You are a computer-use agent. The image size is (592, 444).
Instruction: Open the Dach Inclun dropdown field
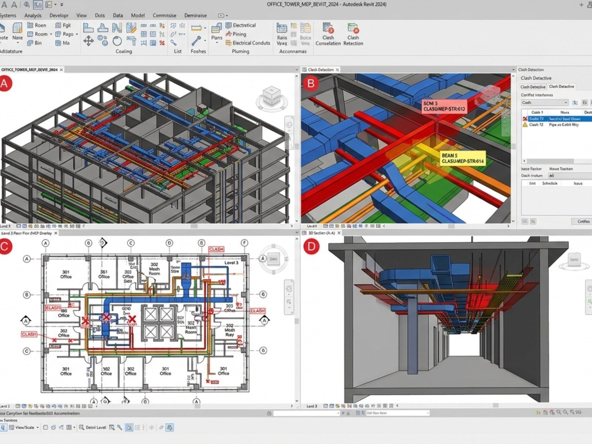click(570, 175)
